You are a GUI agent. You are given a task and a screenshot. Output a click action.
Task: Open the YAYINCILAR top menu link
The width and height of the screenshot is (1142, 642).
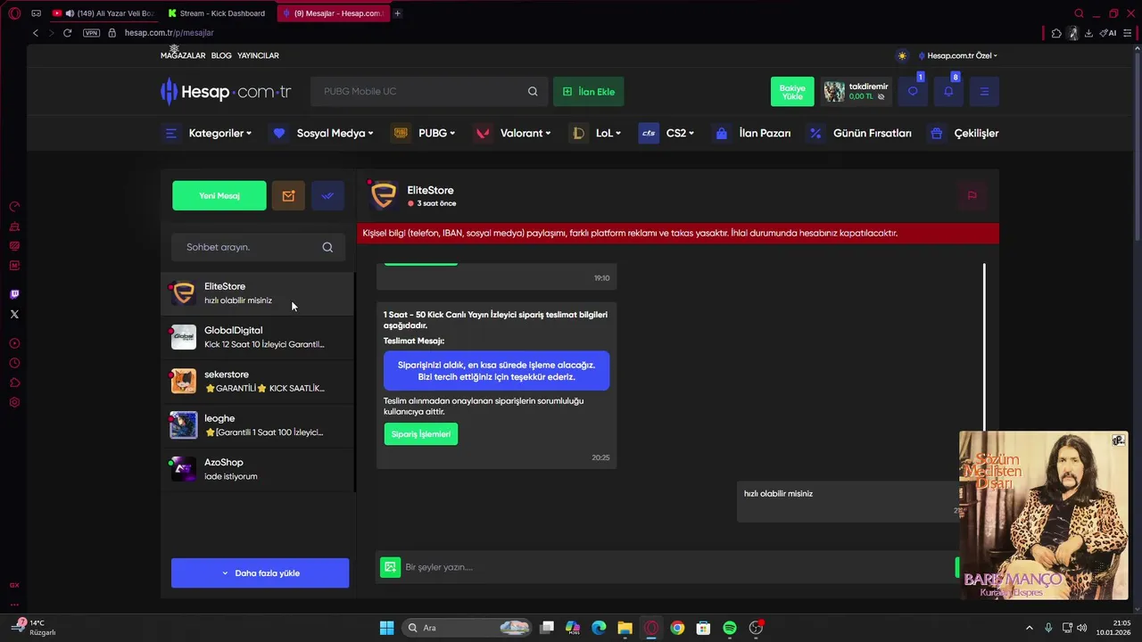point(258,55)
